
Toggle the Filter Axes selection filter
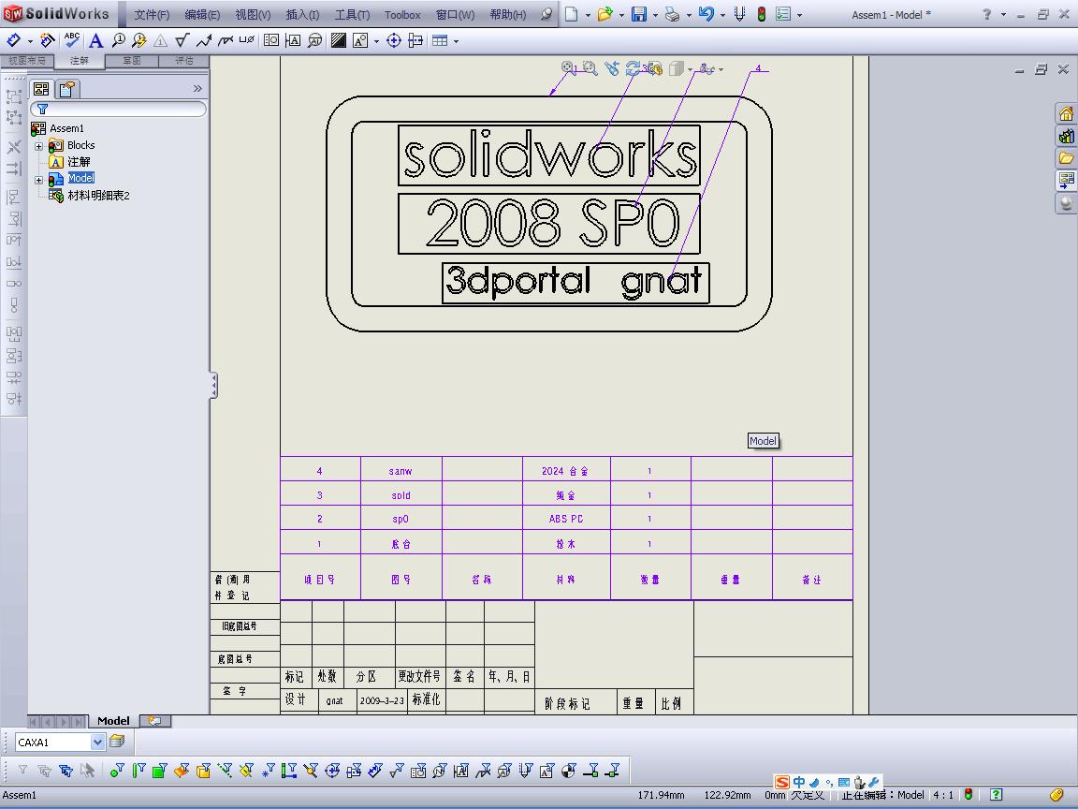click(225, 771)
